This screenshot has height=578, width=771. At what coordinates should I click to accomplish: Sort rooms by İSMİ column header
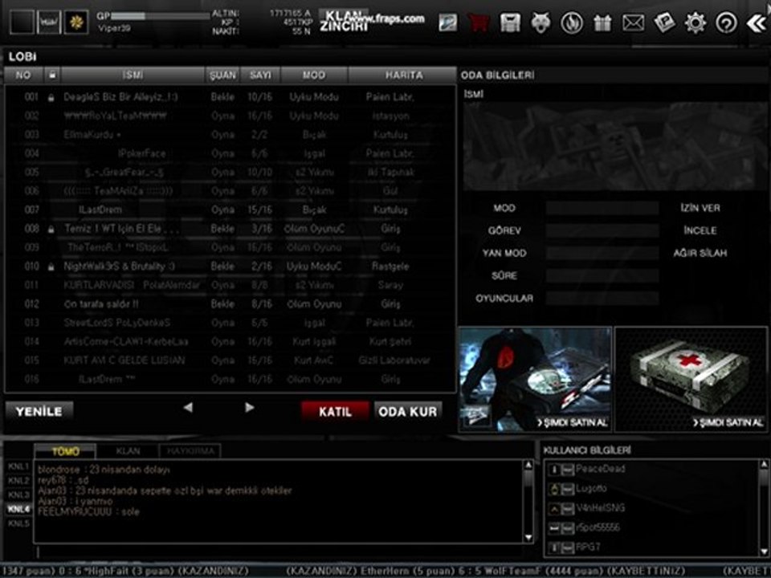(133, 75)
